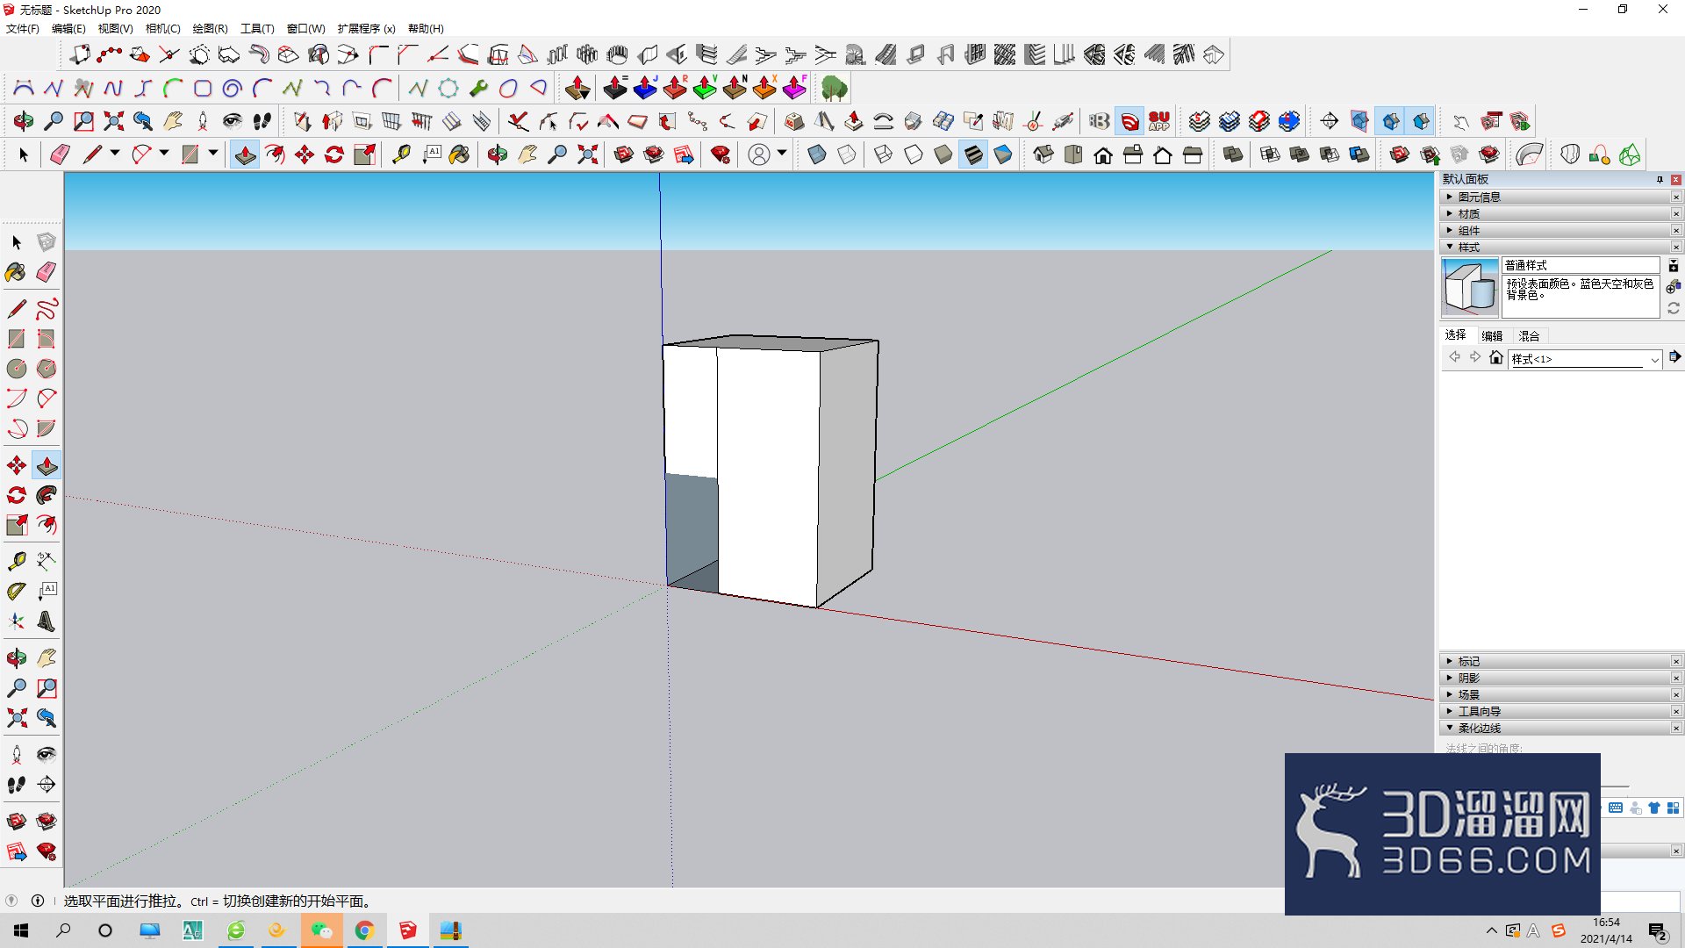The height and width of the screenshot is (948, 1685).
Task: Select the Protractor tool
Action: [x=17, y=592]
